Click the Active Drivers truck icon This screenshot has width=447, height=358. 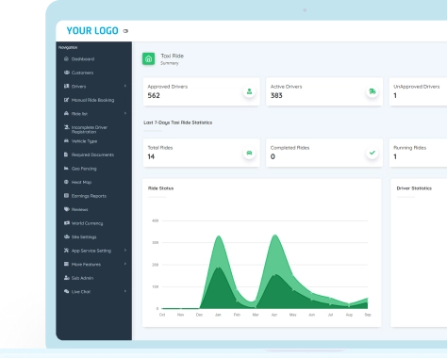click(372, 91)
